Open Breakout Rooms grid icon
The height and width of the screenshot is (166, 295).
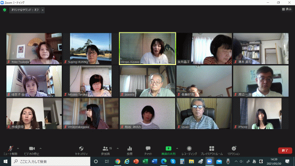pos(212,148)
